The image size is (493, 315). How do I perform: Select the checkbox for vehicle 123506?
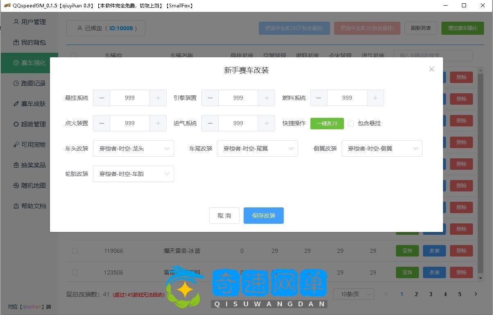pyautogui.click(x=75, y=272)
